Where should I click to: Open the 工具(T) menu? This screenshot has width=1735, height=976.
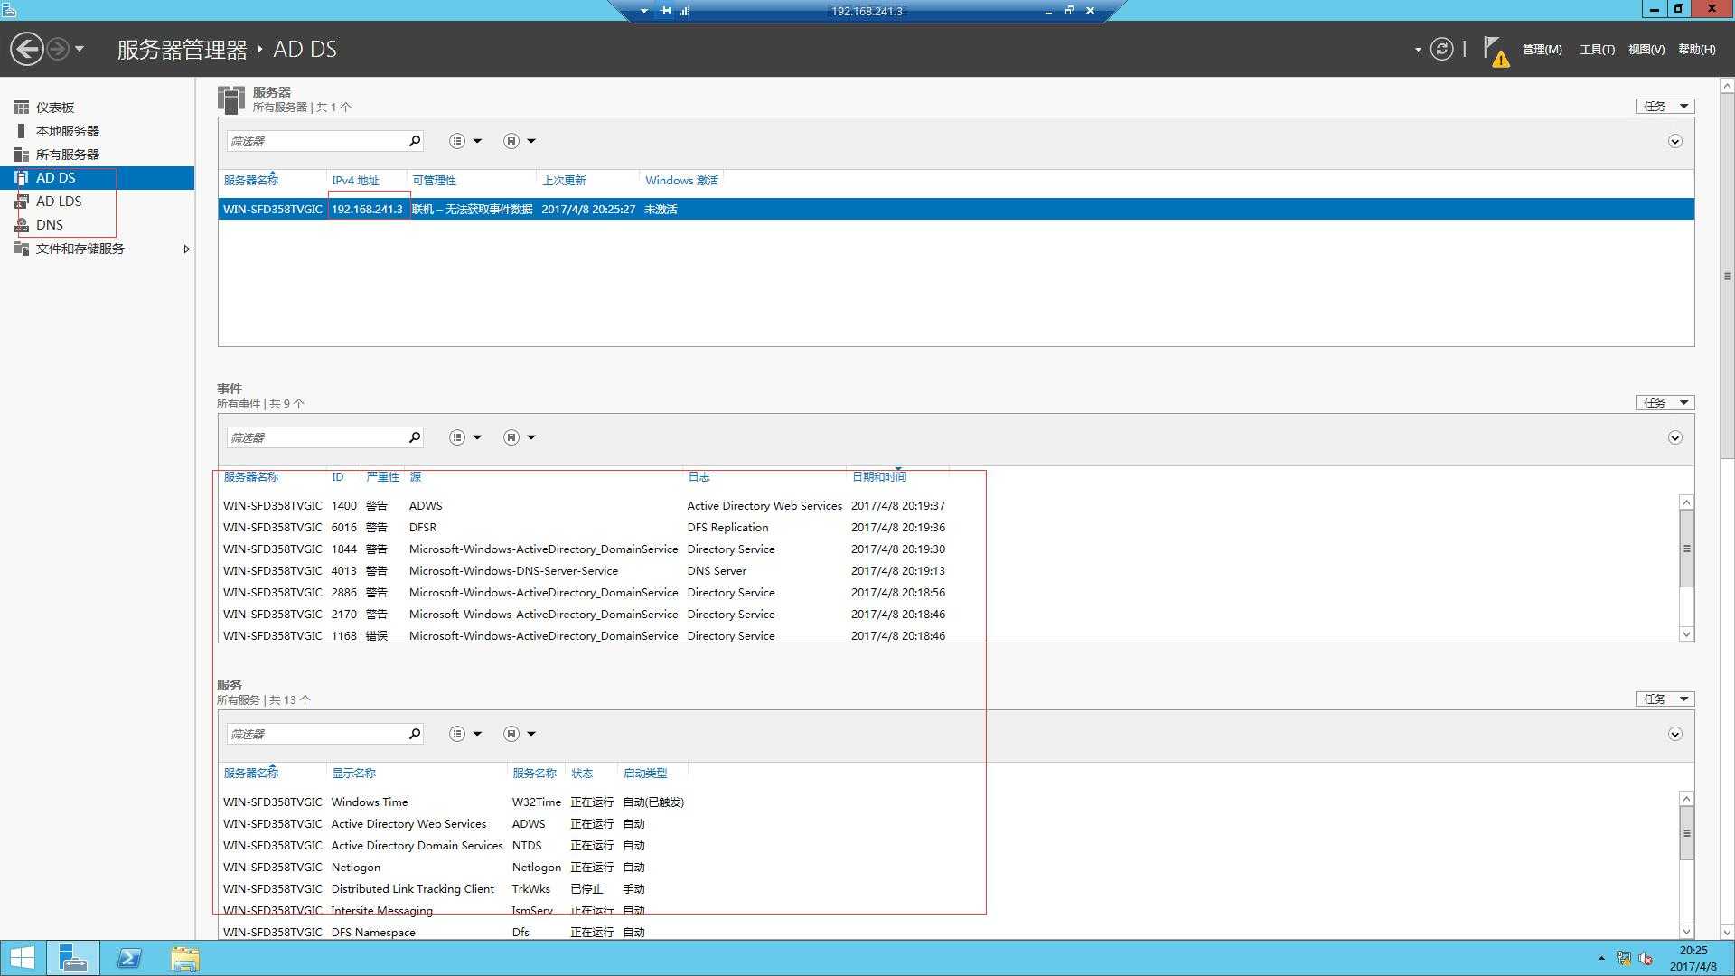1597,50
